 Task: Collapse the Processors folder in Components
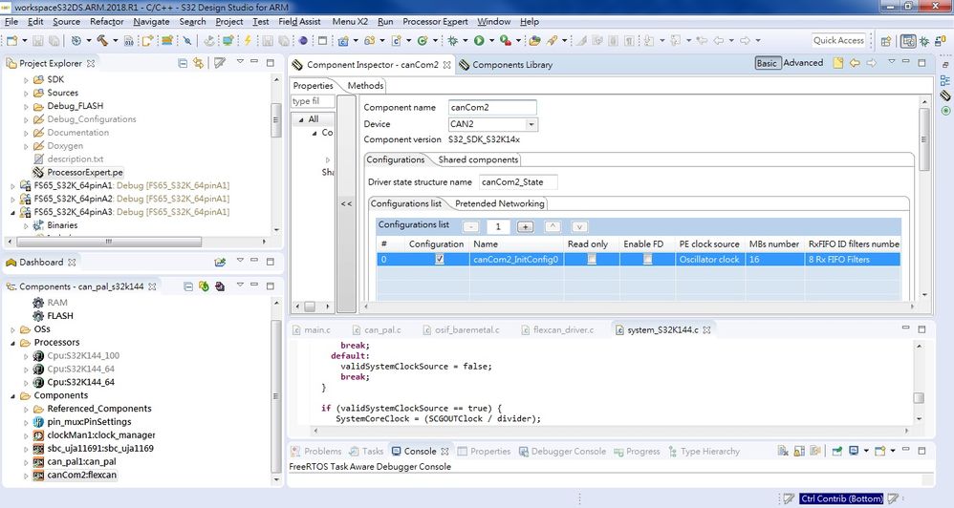pos(13,342)
